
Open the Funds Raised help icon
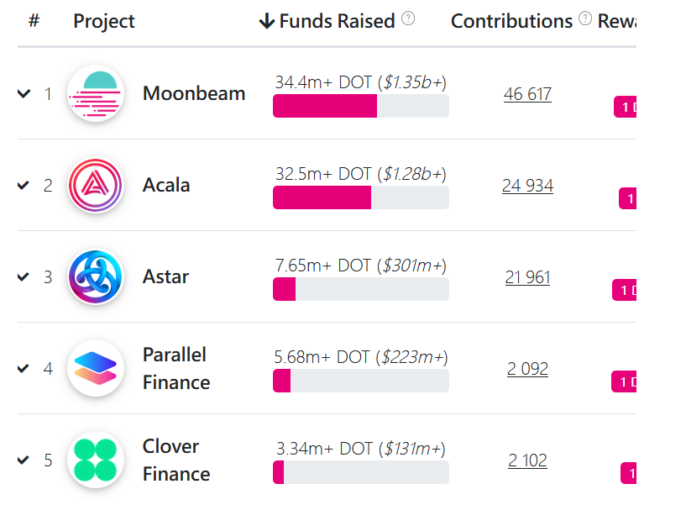click(x=408, y=18)
